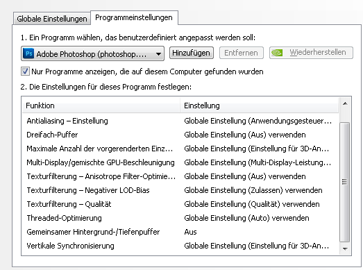The width and height of the screenshot is (363, 270).
Task: Click the Photoshop Ps icon in program selector
Action: (28, 53)
